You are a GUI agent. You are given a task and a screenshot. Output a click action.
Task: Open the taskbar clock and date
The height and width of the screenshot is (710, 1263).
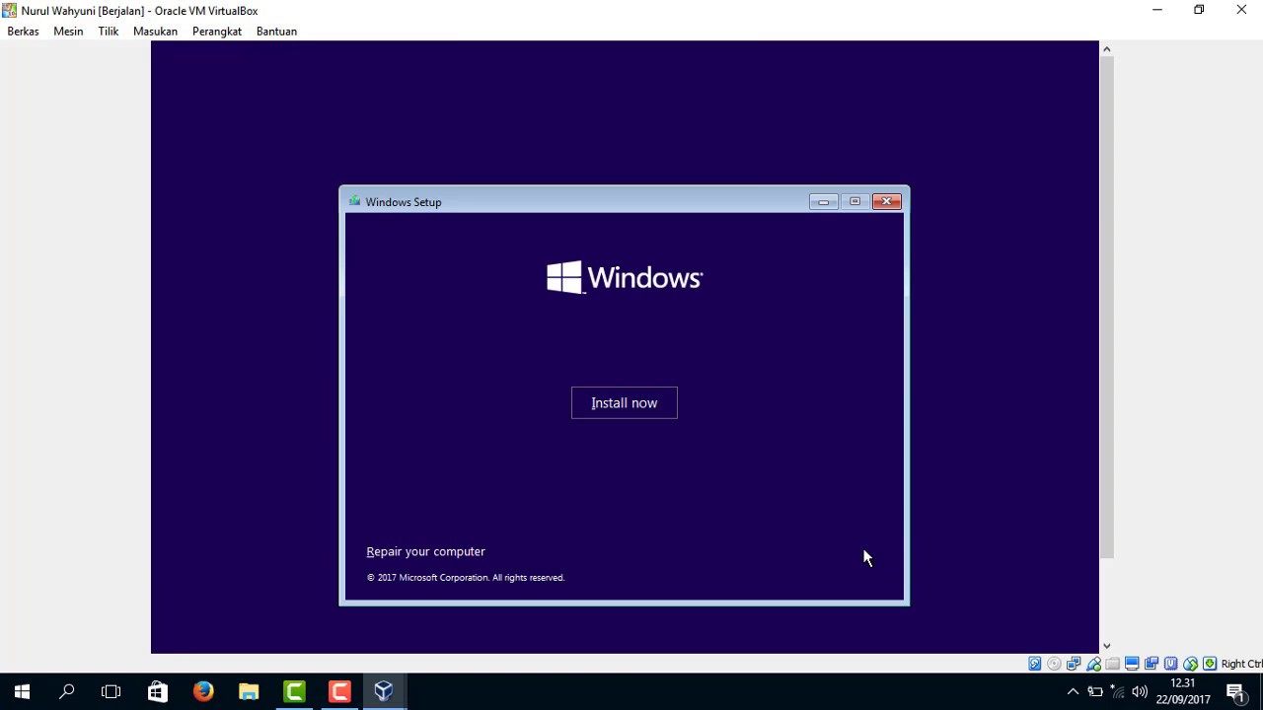tap(1182, 691)
